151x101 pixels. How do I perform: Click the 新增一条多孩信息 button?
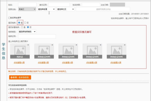tap(20, 77)
